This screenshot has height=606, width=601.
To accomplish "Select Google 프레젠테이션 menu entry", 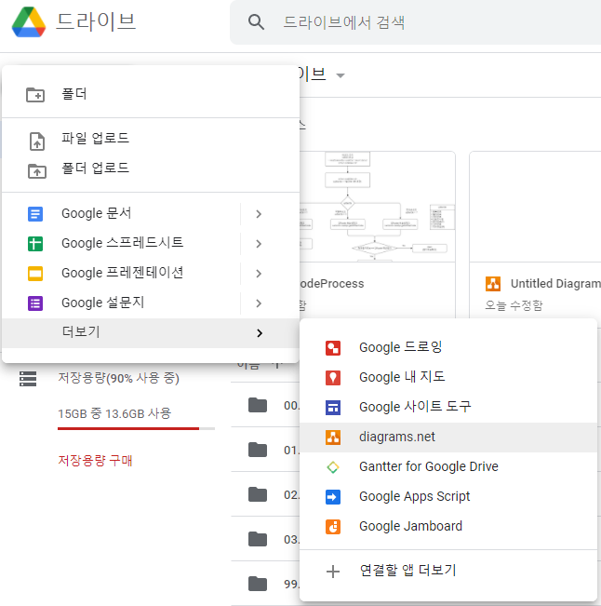I will click(151, 274).
